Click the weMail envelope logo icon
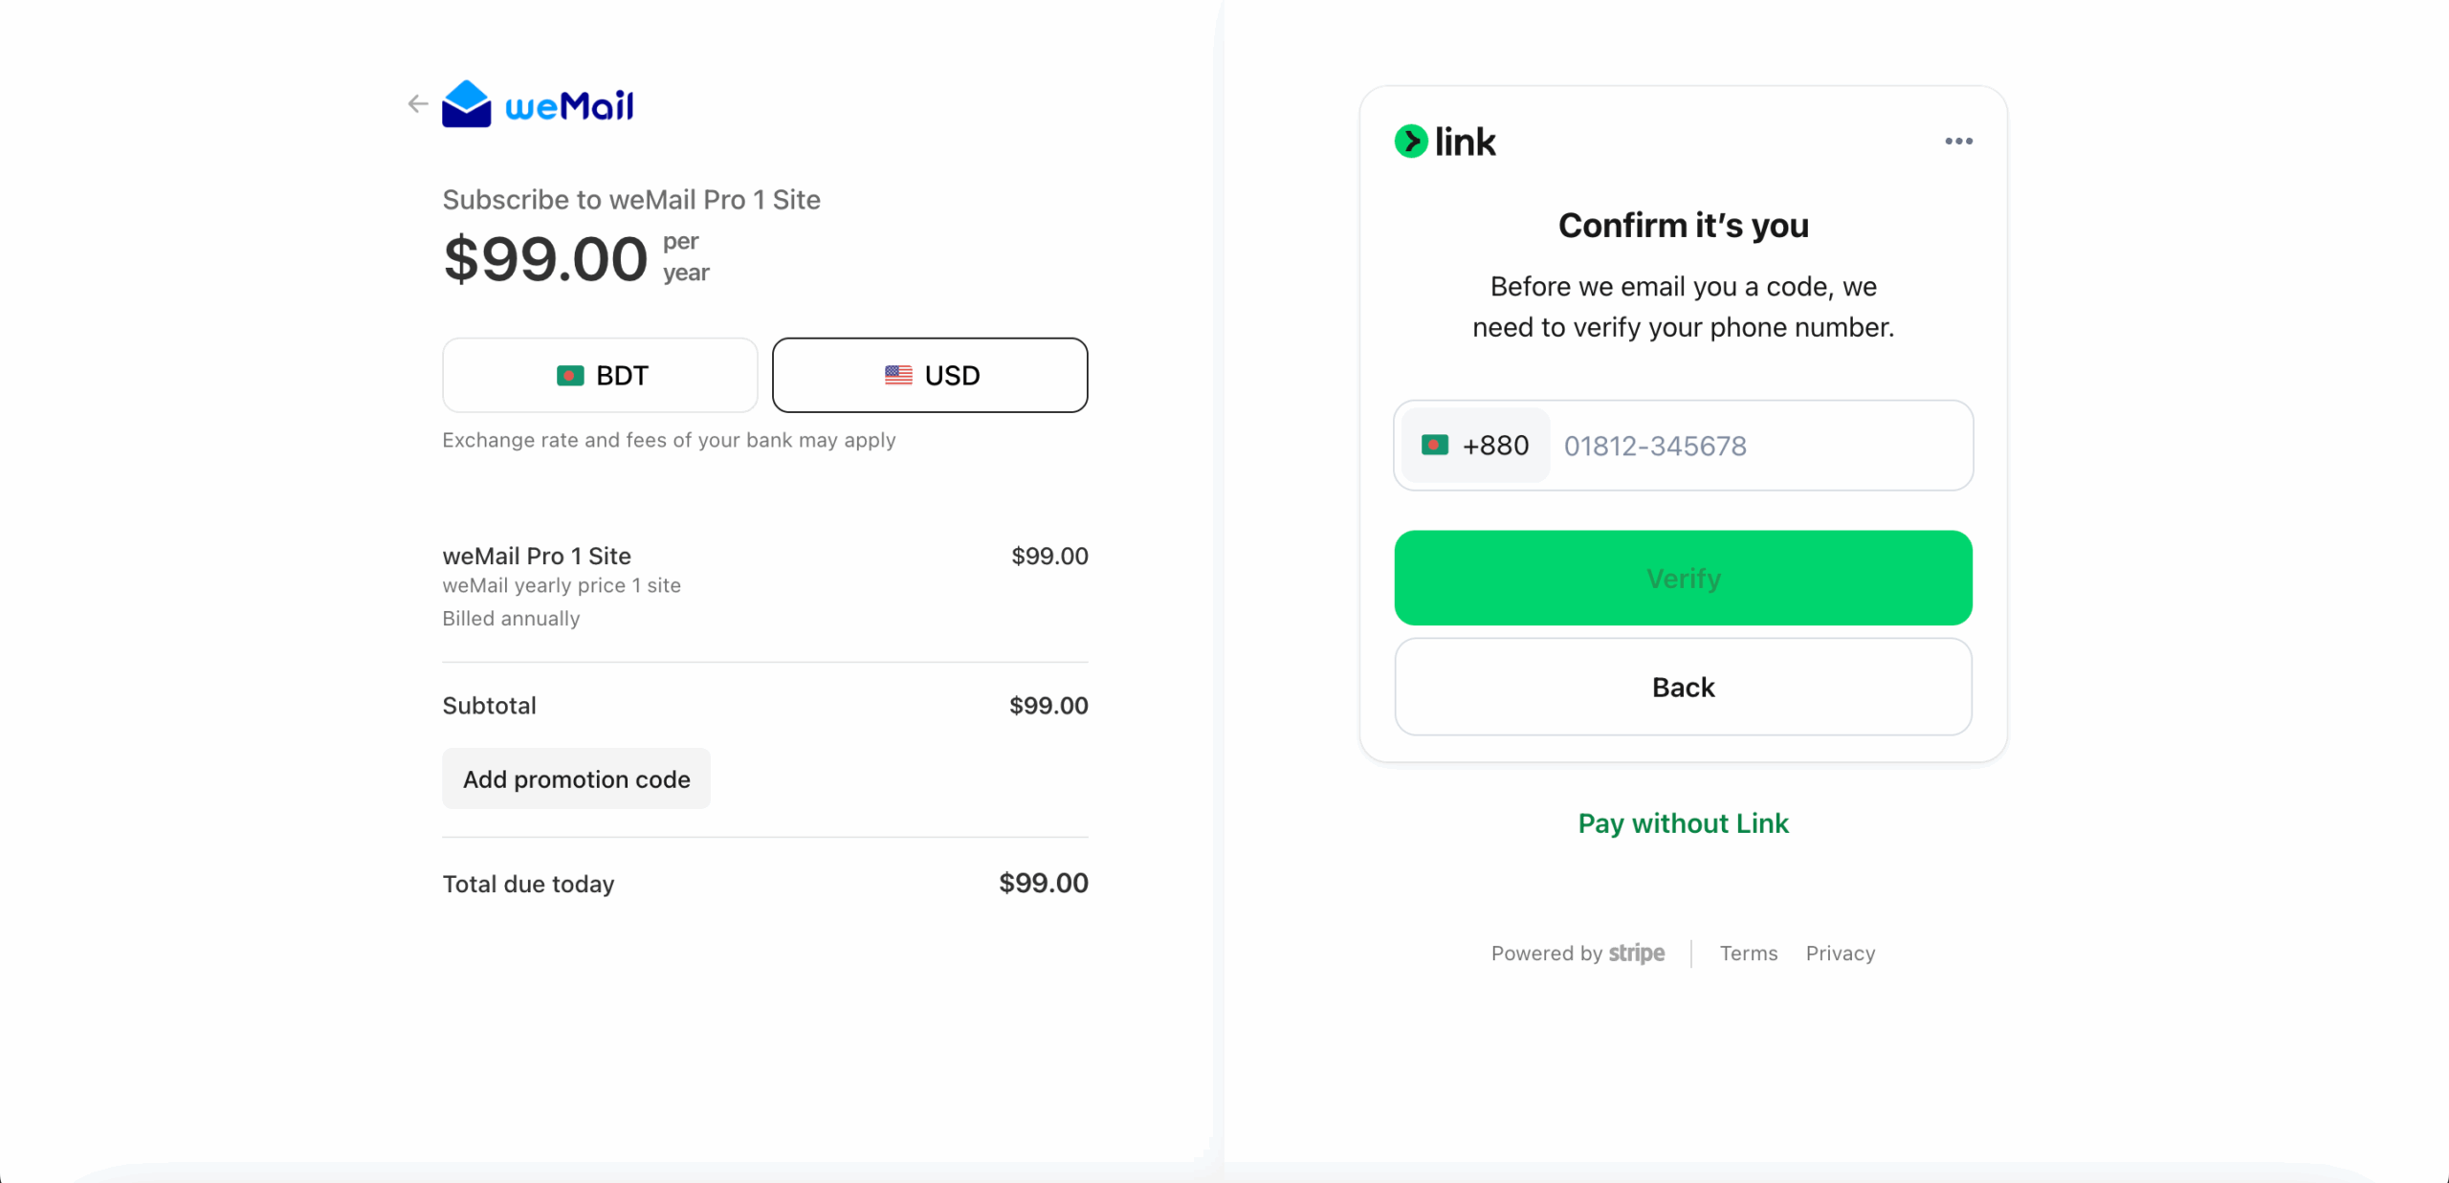2449x1183 pixels. click(466, 104)
